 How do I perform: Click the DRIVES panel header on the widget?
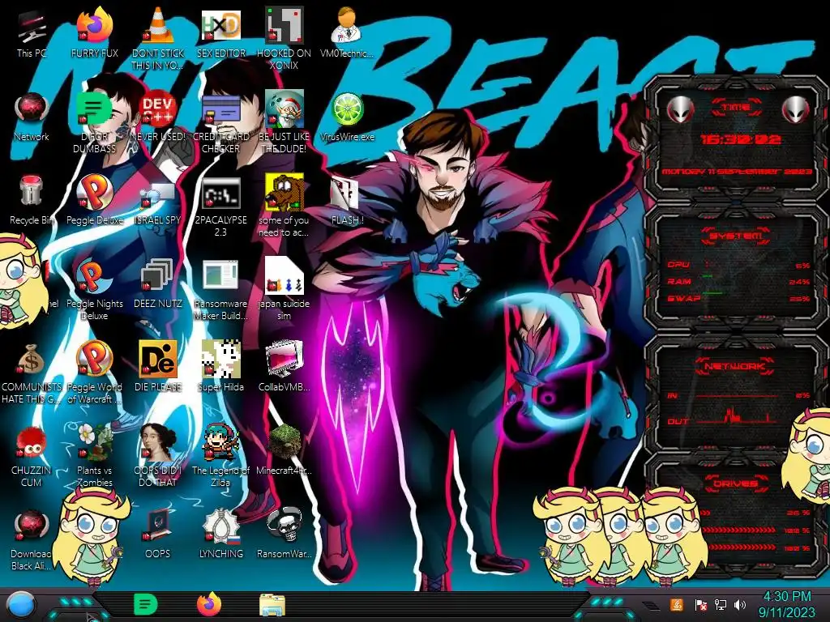(x=734, y=483)
